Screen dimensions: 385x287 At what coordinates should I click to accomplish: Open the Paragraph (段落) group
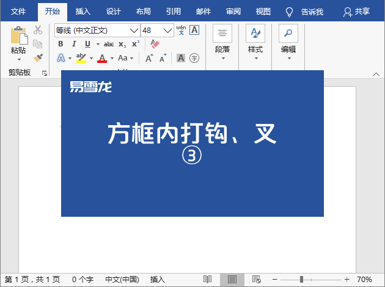click(222, 42)
